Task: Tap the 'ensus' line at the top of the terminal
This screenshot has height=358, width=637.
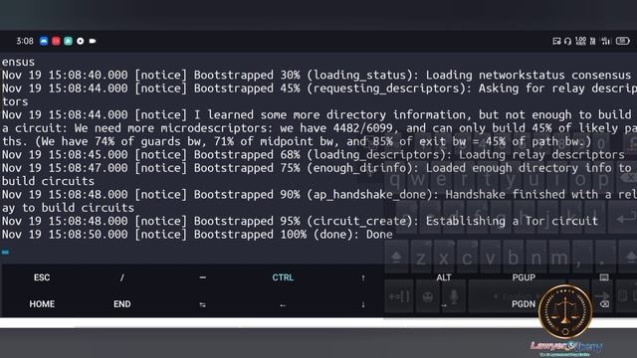Action: pos(18,62)
